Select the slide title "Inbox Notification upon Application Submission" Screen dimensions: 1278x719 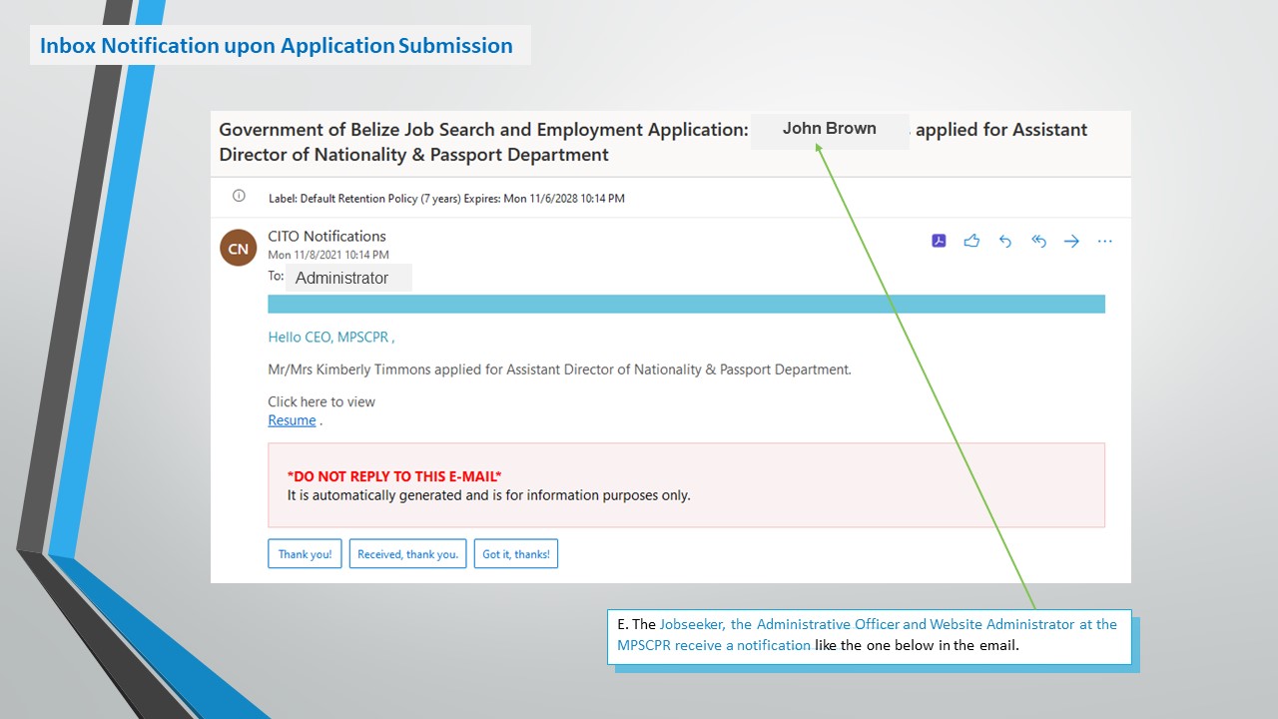coord(277,46)
